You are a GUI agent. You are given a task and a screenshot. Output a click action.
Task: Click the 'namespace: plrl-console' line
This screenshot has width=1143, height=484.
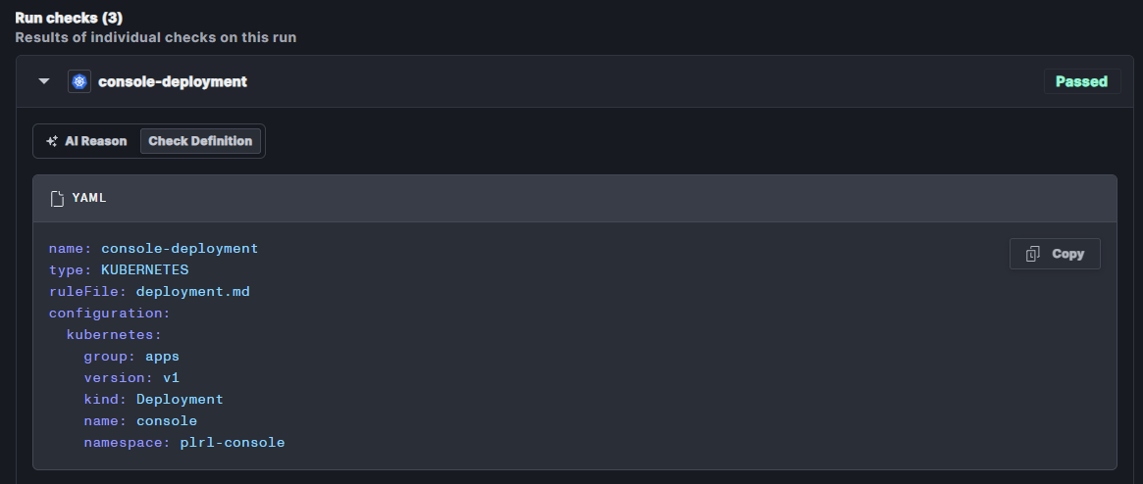pyautogui.click(x=184, y=442)
